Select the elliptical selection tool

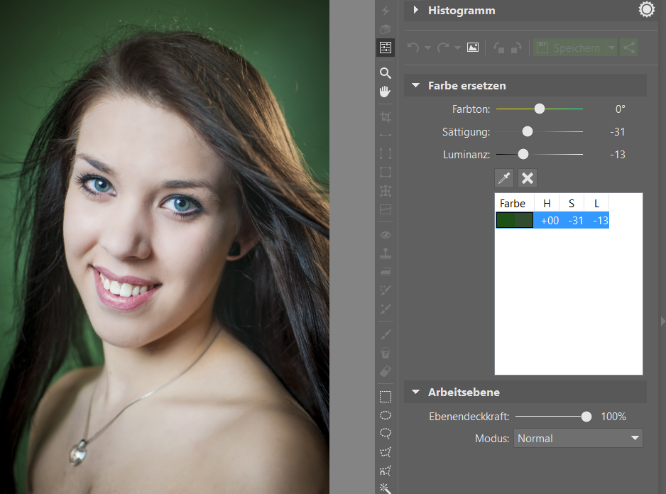[386, 415]
